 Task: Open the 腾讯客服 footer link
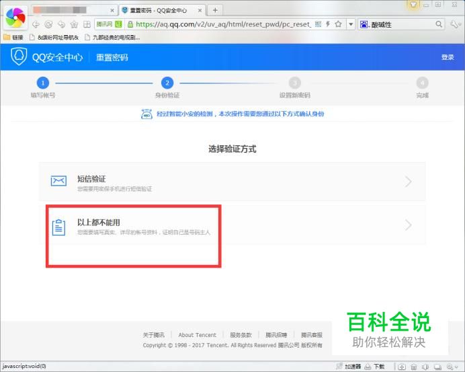(311, 335)
